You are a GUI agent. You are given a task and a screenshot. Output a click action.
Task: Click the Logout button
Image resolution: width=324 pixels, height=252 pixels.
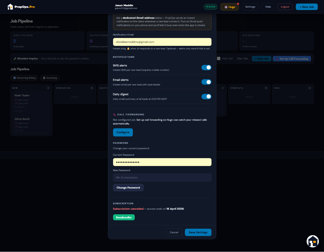coord(285,7)
